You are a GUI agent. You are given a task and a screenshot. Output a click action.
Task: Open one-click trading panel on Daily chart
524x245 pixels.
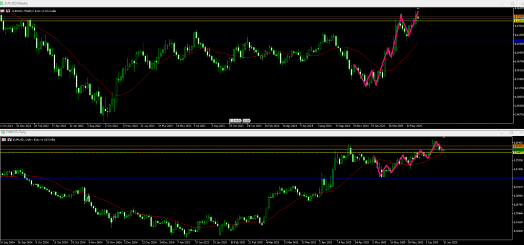3,139
